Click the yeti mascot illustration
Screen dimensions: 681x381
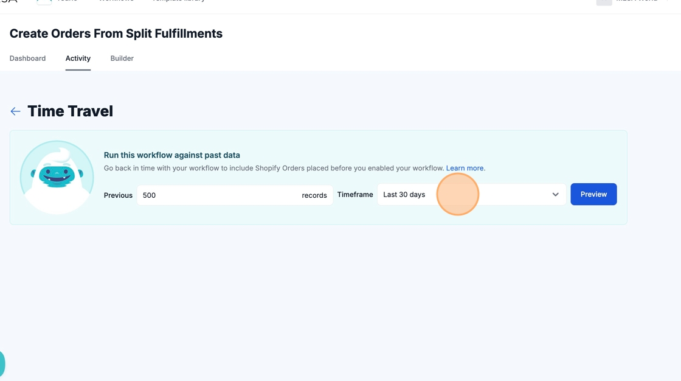57,177
